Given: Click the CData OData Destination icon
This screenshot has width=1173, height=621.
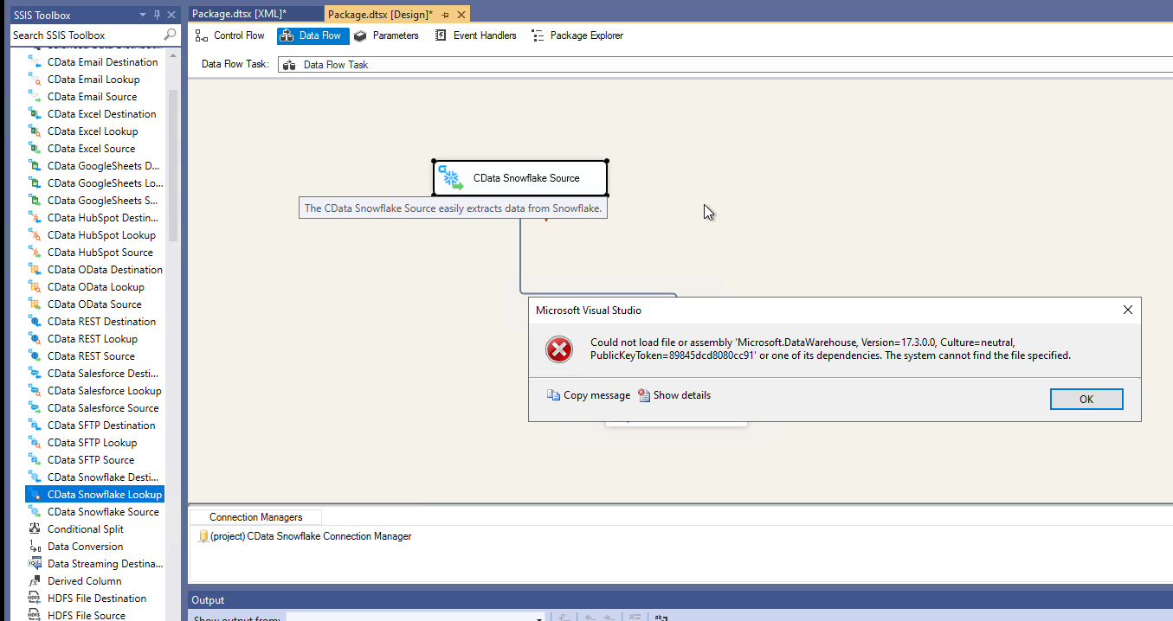Looking at the screenshot, I should click(35, 270).
